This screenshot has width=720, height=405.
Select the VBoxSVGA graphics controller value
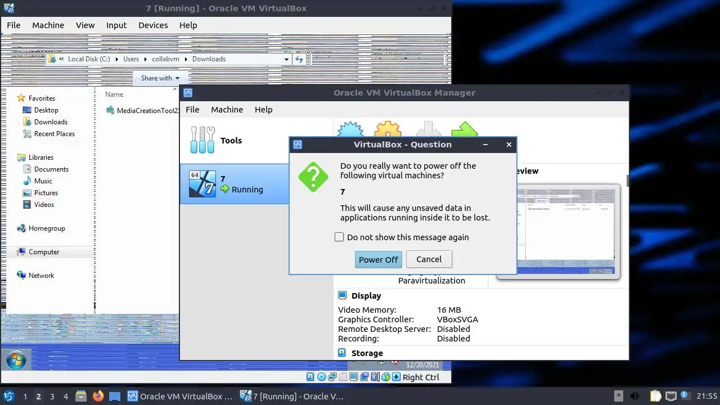(x=457, y=319)
